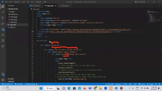Open the Selection menu
The height and width of the screenshot is (91, 162).
pos(17,2)
